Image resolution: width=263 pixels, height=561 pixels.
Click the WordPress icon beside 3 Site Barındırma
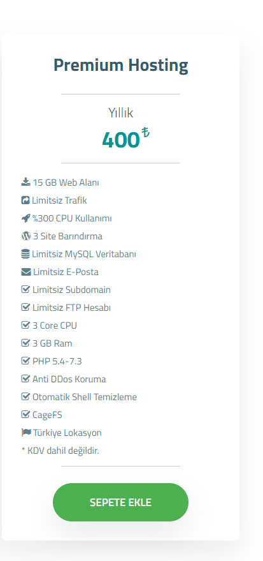pyautogui.click(x=25, y=236)
